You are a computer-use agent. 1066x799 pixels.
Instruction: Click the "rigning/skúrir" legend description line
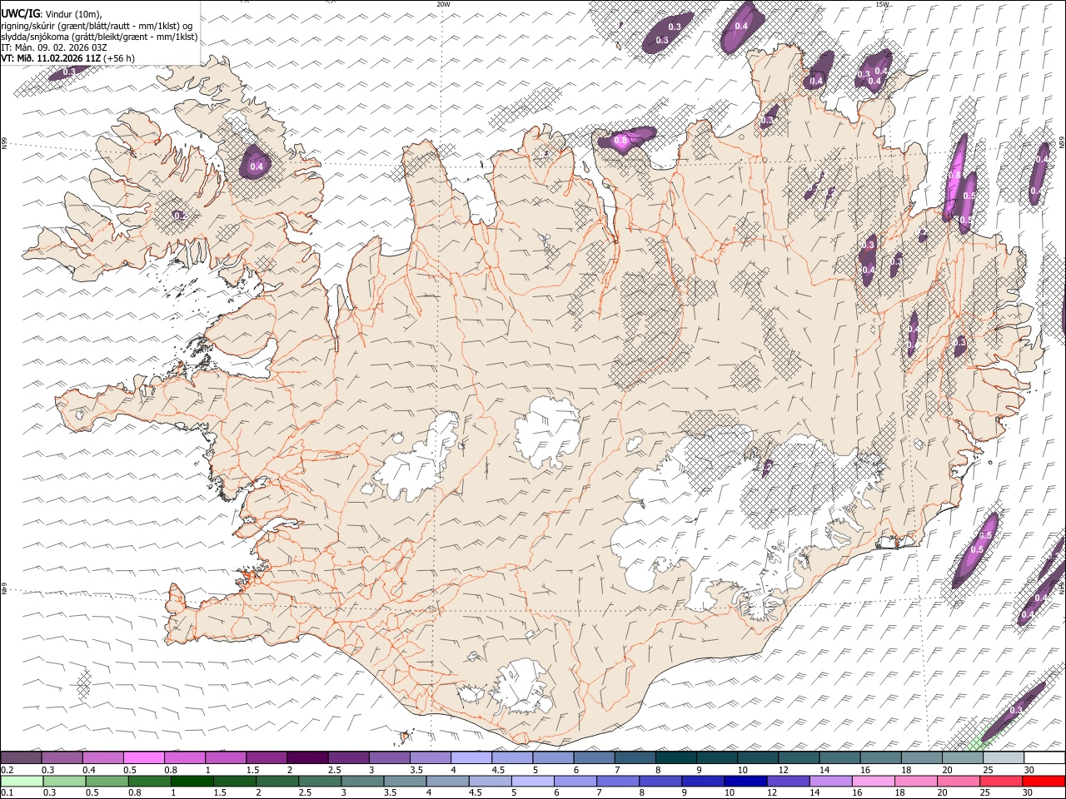[97, 25]
